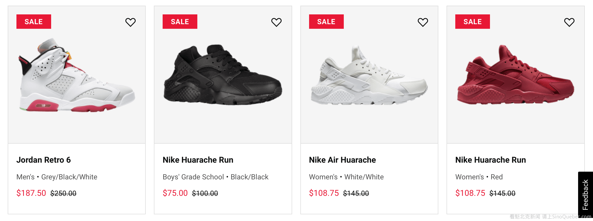Open the Jordan Retro 6 title link

(x=43, y=160)
